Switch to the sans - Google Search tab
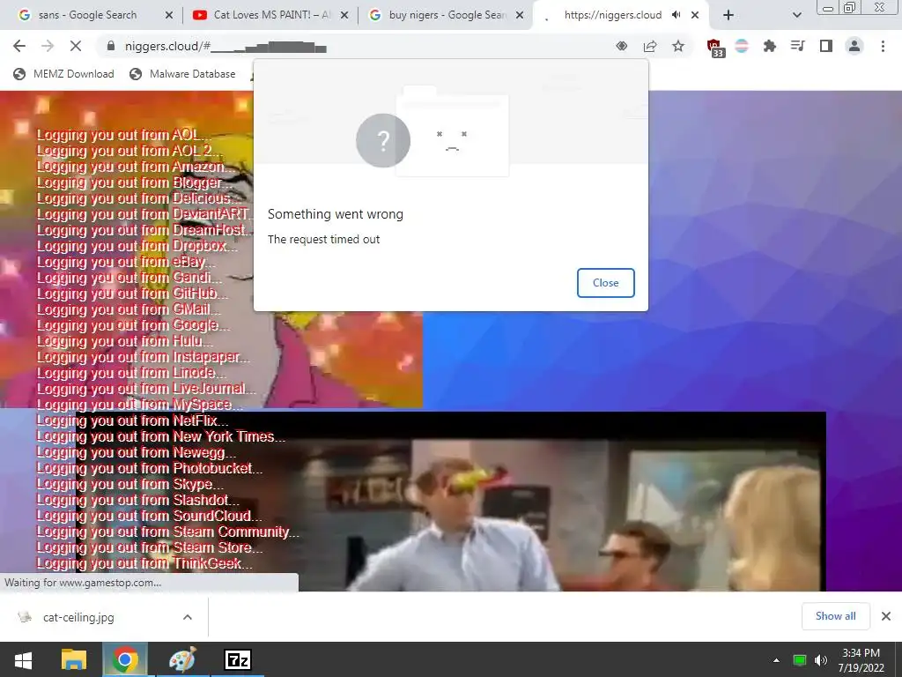The height and width of the screenshot is (677, 902). 89,15
